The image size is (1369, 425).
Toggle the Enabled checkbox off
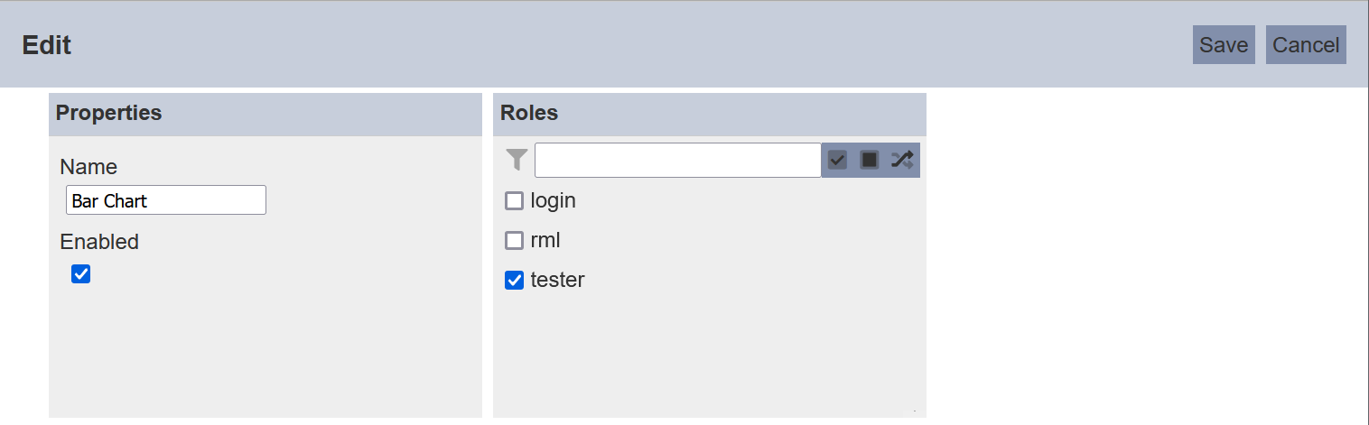point(80,273)
